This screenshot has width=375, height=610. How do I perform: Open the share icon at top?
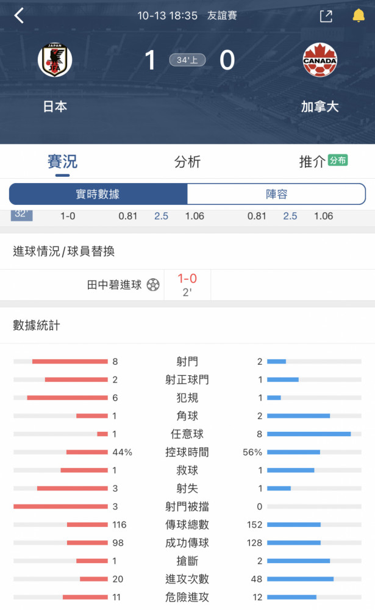pyautogui.click(x=326, y=16)
